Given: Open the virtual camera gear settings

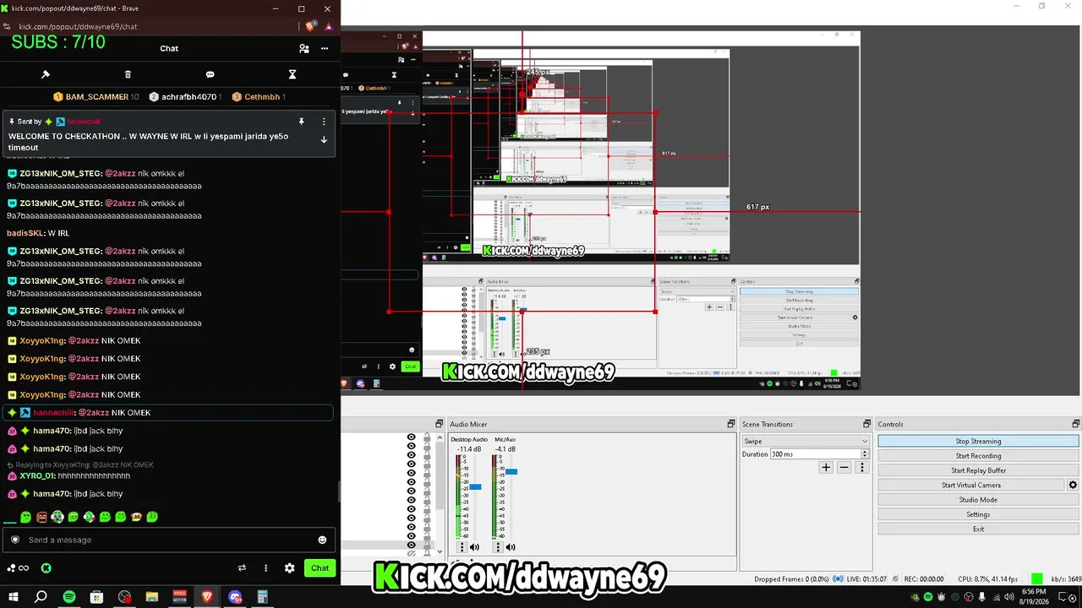Looking at the screenshot, I should [1073, 485].
